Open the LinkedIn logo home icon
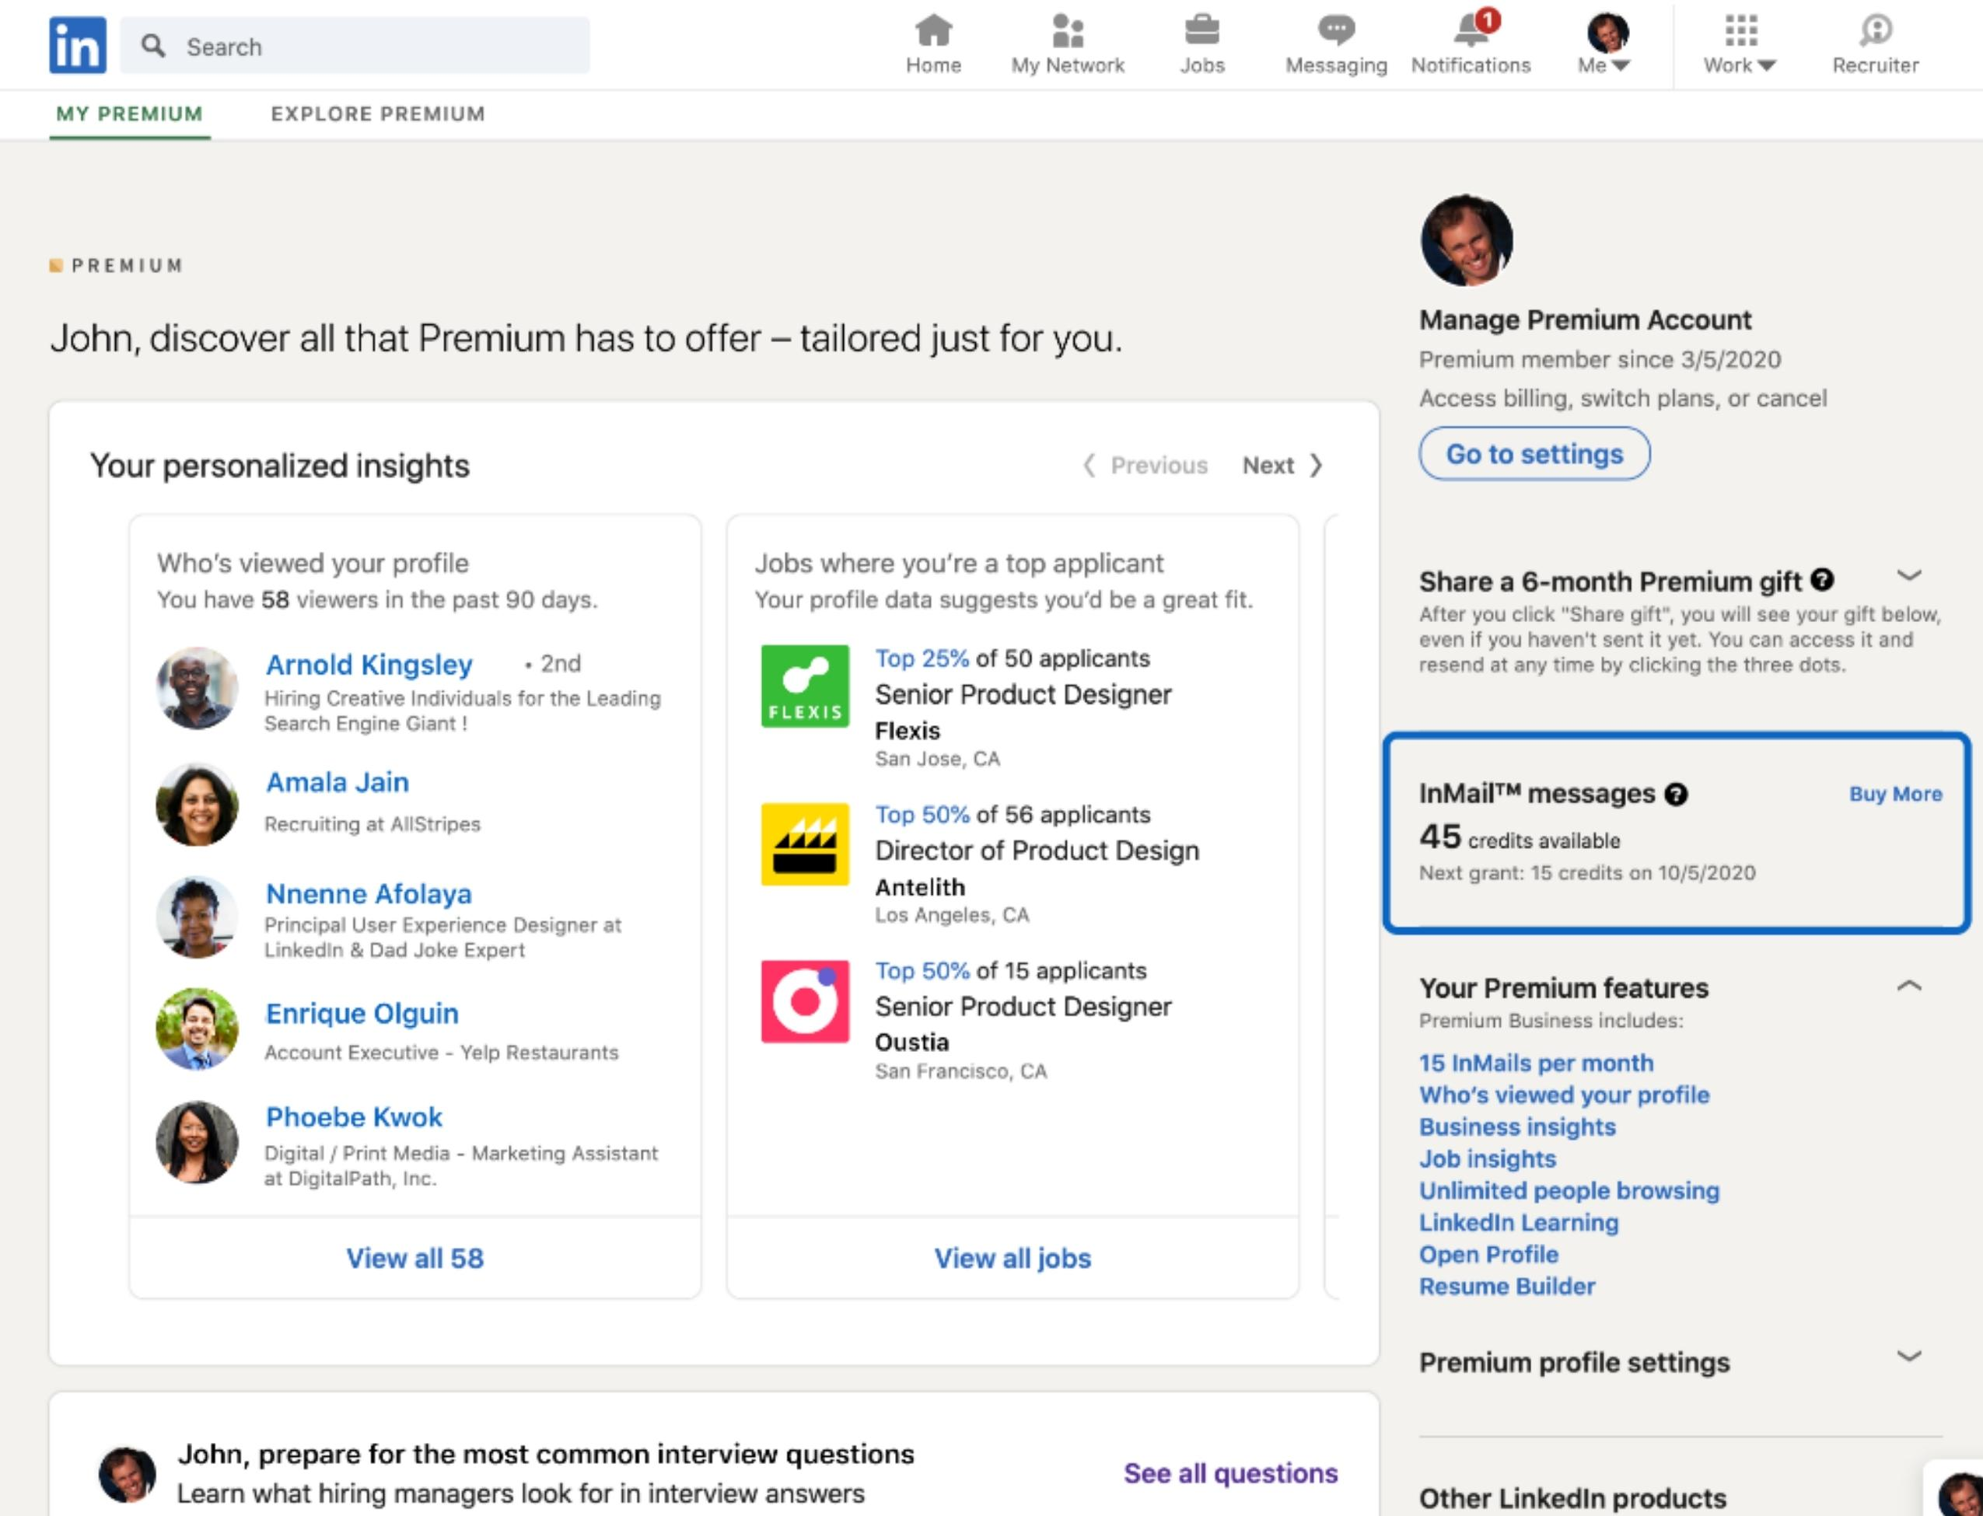The height and width of the screenshot is (1516, 1983). pyautogui.click(x=78, y=45)
